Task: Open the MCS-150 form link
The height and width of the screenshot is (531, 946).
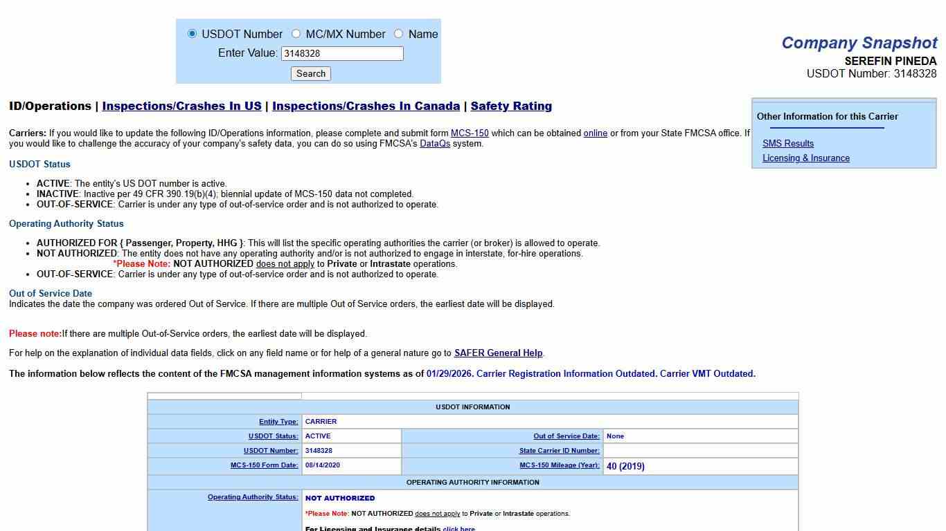Action: (470, 133)
